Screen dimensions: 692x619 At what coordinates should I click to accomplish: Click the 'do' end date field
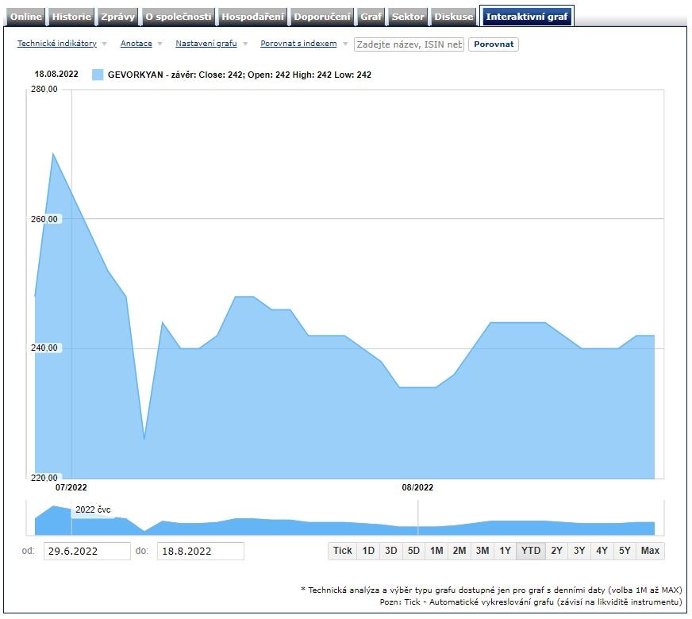coord(200,551)
